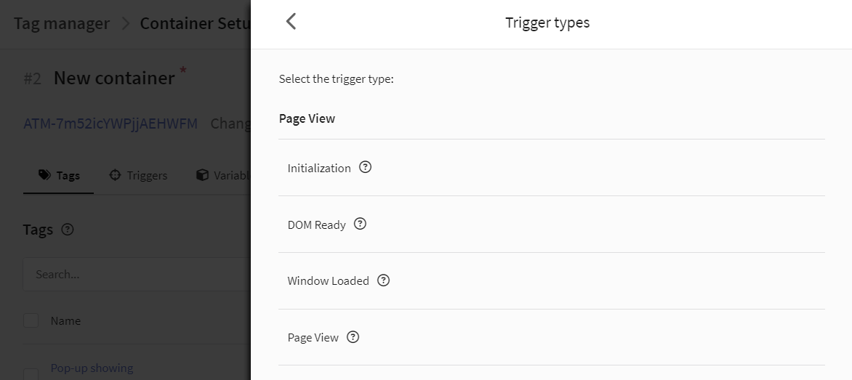Image resolution: width=852 pixels, height=380 pixels.
Task: Click the Variables tab's cube icon
Action: pos(202,175)
